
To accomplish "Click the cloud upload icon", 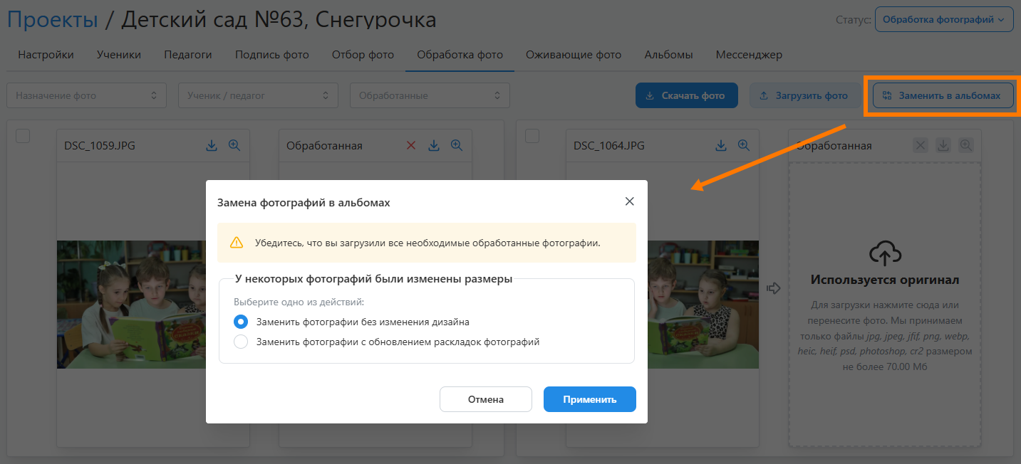I will 885,253.
